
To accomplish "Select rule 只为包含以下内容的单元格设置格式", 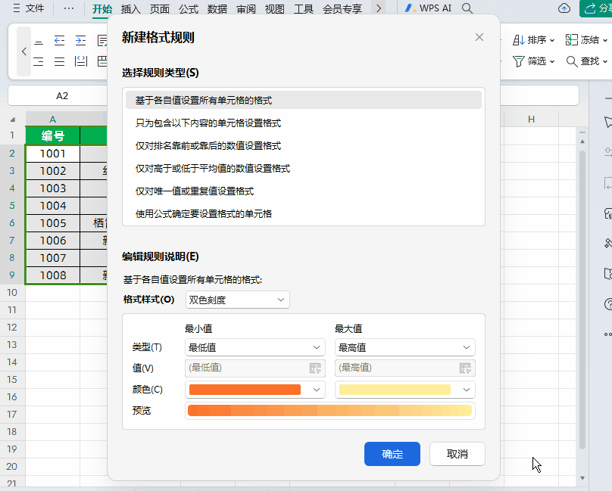I will (x=304, y=123).
